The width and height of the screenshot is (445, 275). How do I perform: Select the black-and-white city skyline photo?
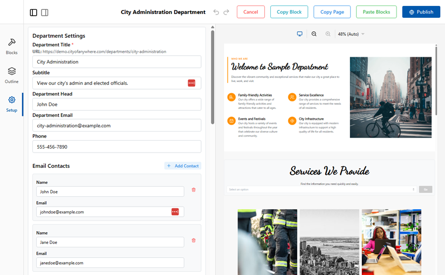coord(329,242)
